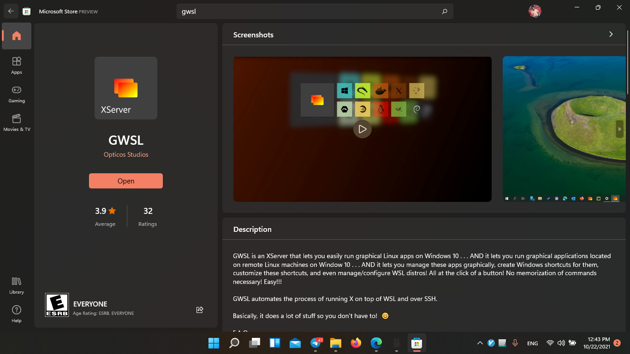This screenshot has width=630, height=354.
Task: Click the Microsoft Store taskbar icon
Action: pyautogui.click(x=417, y=343)
